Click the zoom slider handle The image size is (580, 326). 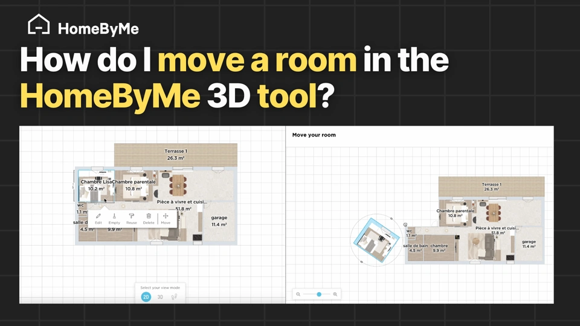[x=319, y=294]
